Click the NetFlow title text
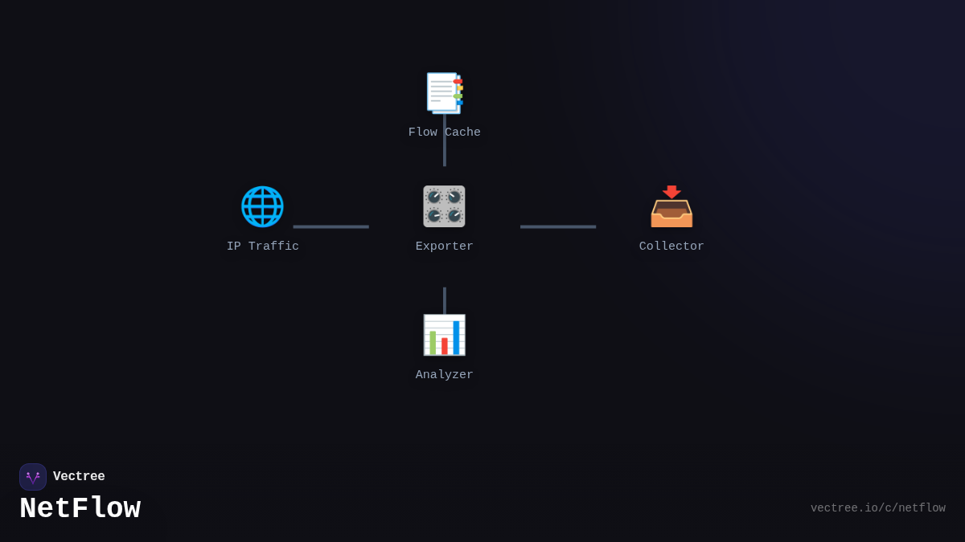 click(80, 507)
